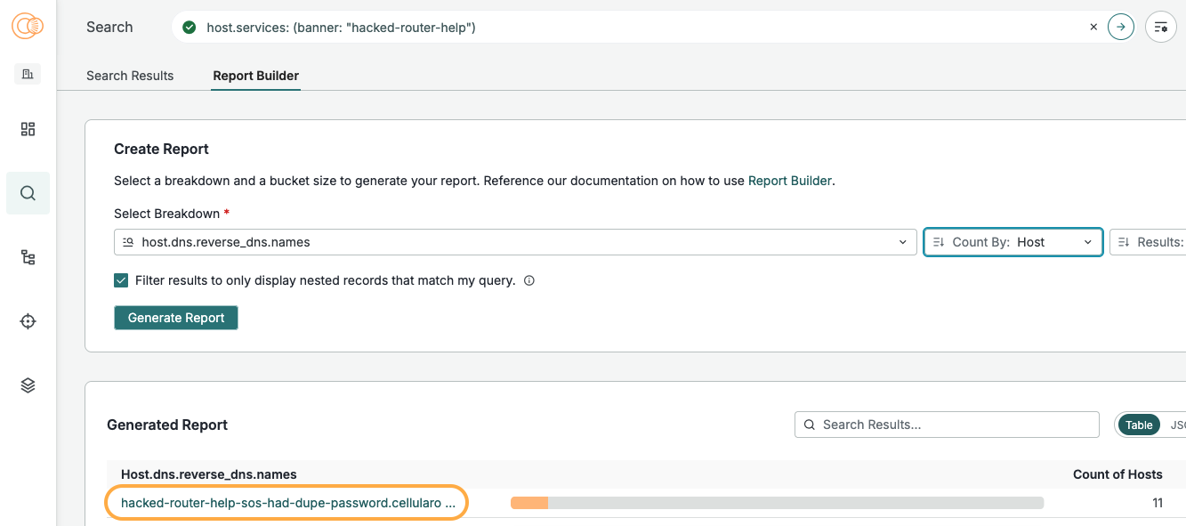
Task: Switch to the Search Results tab
Action: 130,76
